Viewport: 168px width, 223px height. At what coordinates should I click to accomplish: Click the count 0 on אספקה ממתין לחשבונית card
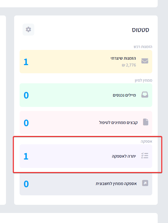click(x=26, y=184)
